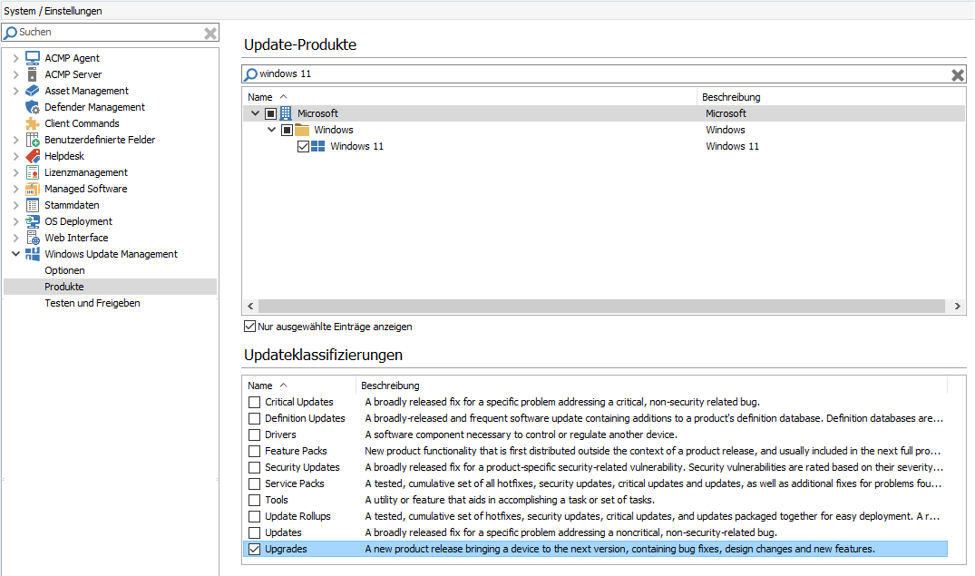Click the magnifier icon in settings search
This screenshot has height=576, width=975.
click(x=11, y=33)
